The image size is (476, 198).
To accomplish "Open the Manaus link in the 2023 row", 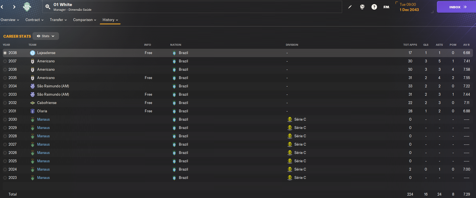I will click(43, 178).
